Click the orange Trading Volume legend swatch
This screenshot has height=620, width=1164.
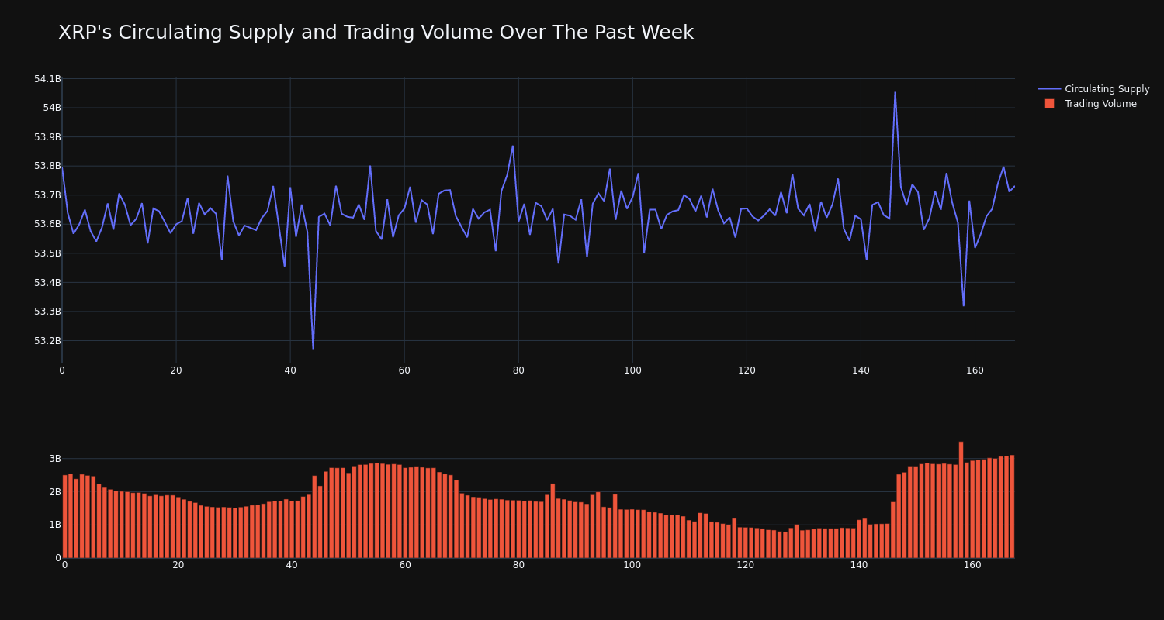1049,104
